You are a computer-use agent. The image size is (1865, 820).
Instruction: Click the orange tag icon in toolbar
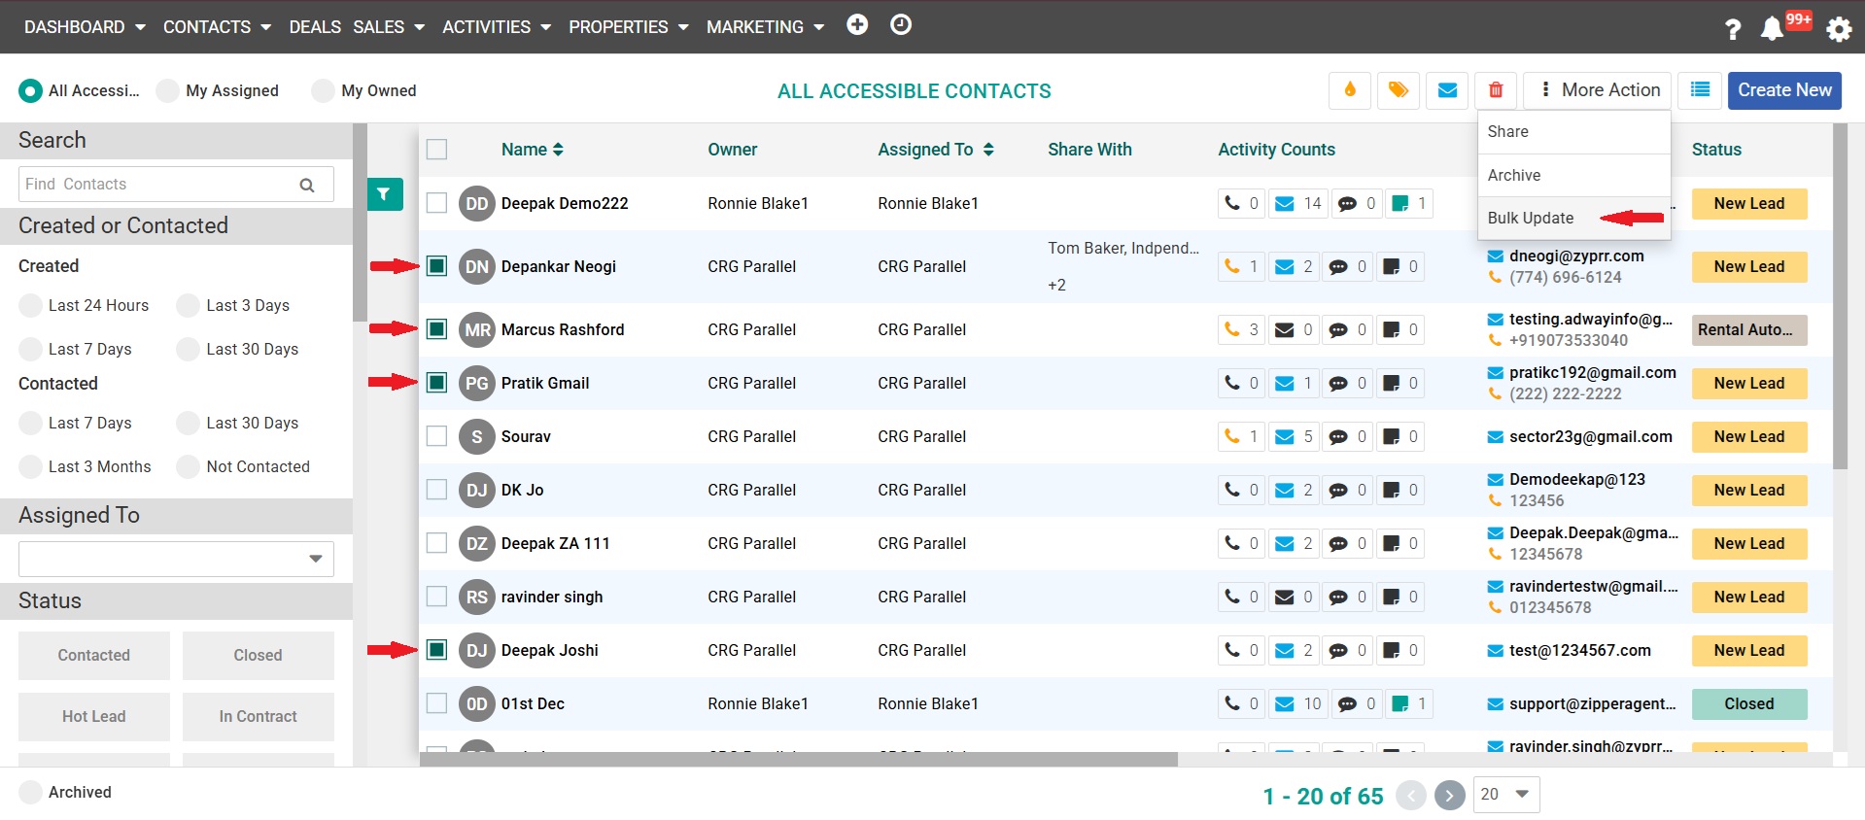click(x=1398, y=90)
